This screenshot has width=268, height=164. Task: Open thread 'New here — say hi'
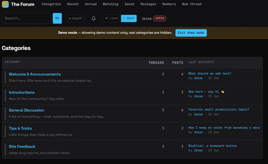pos(206,92)
